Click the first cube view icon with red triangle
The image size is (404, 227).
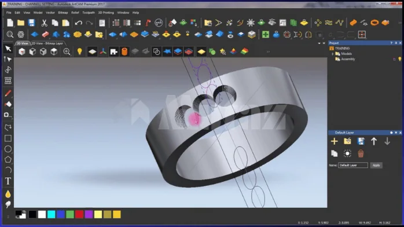point(22,52)
